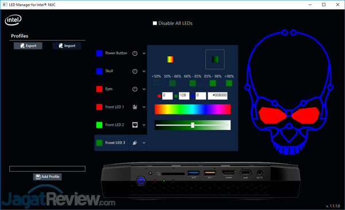Click the brightness slider handle
The width and height of the screenshot is (345, 210).
(x=193, y=125)
